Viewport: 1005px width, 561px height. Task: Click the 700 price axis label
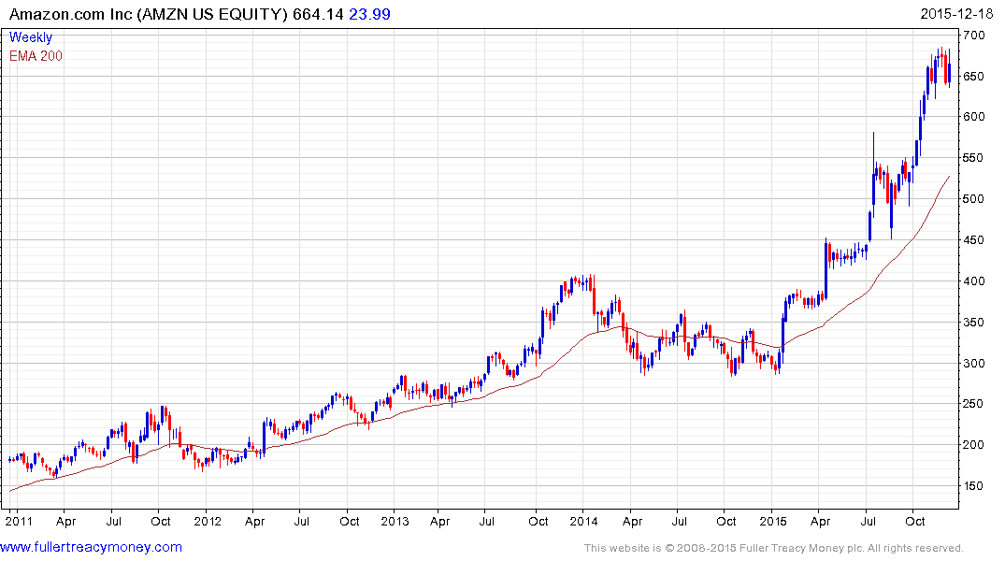pos(973,36)
